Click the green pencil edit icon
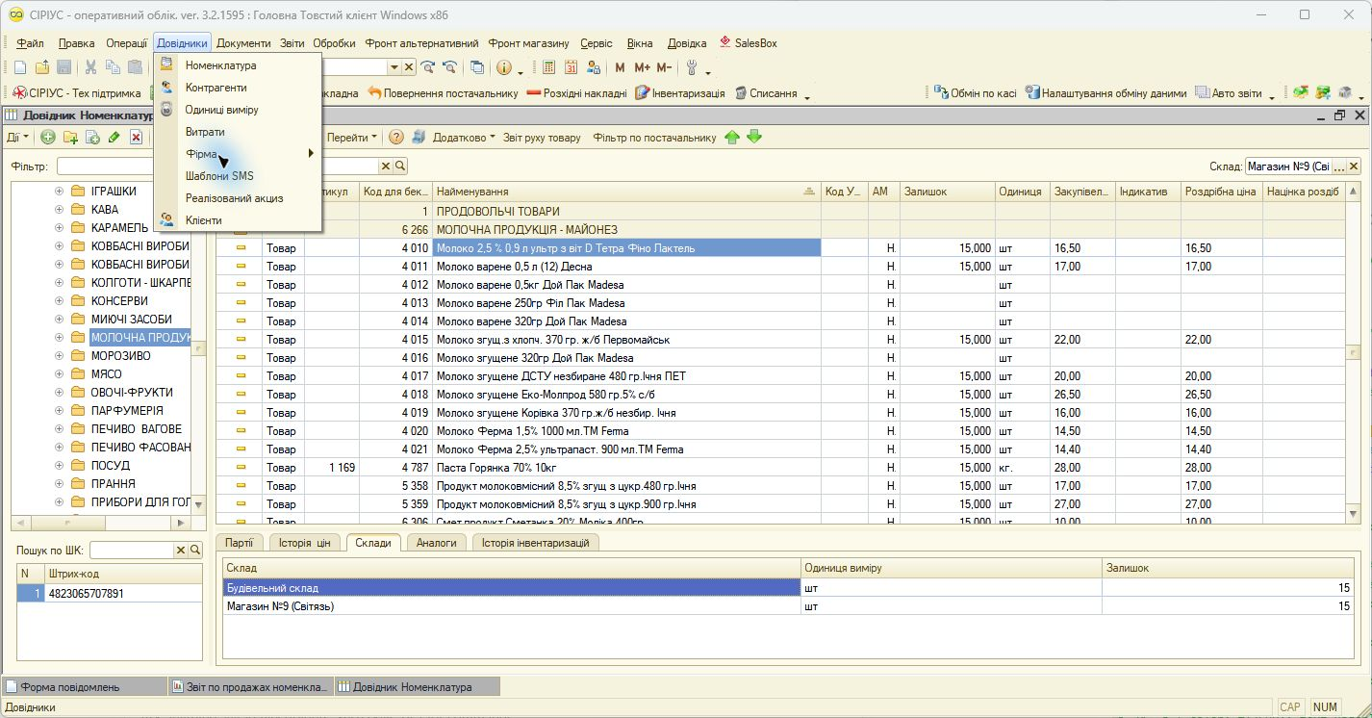The width and height of the screenshot is (1372, 718). (114, 138)
